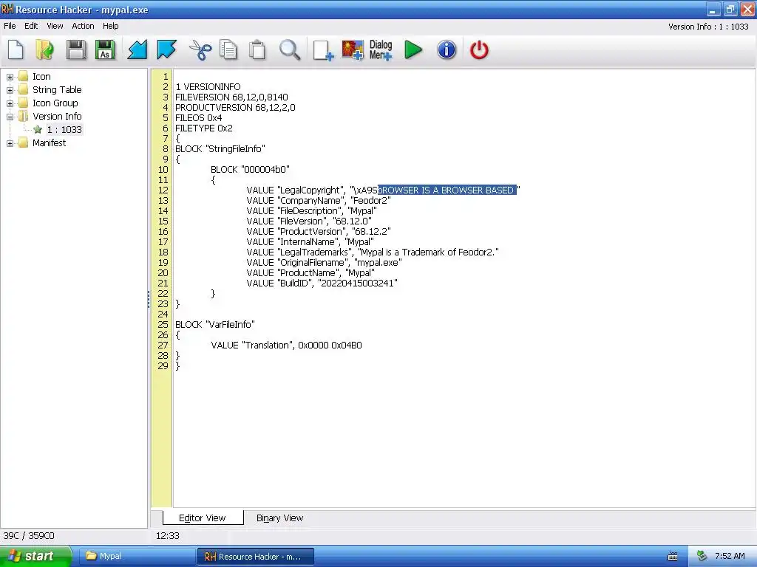Select the Icon Group tree node
The image size is (757, 567).
(55, 103)
